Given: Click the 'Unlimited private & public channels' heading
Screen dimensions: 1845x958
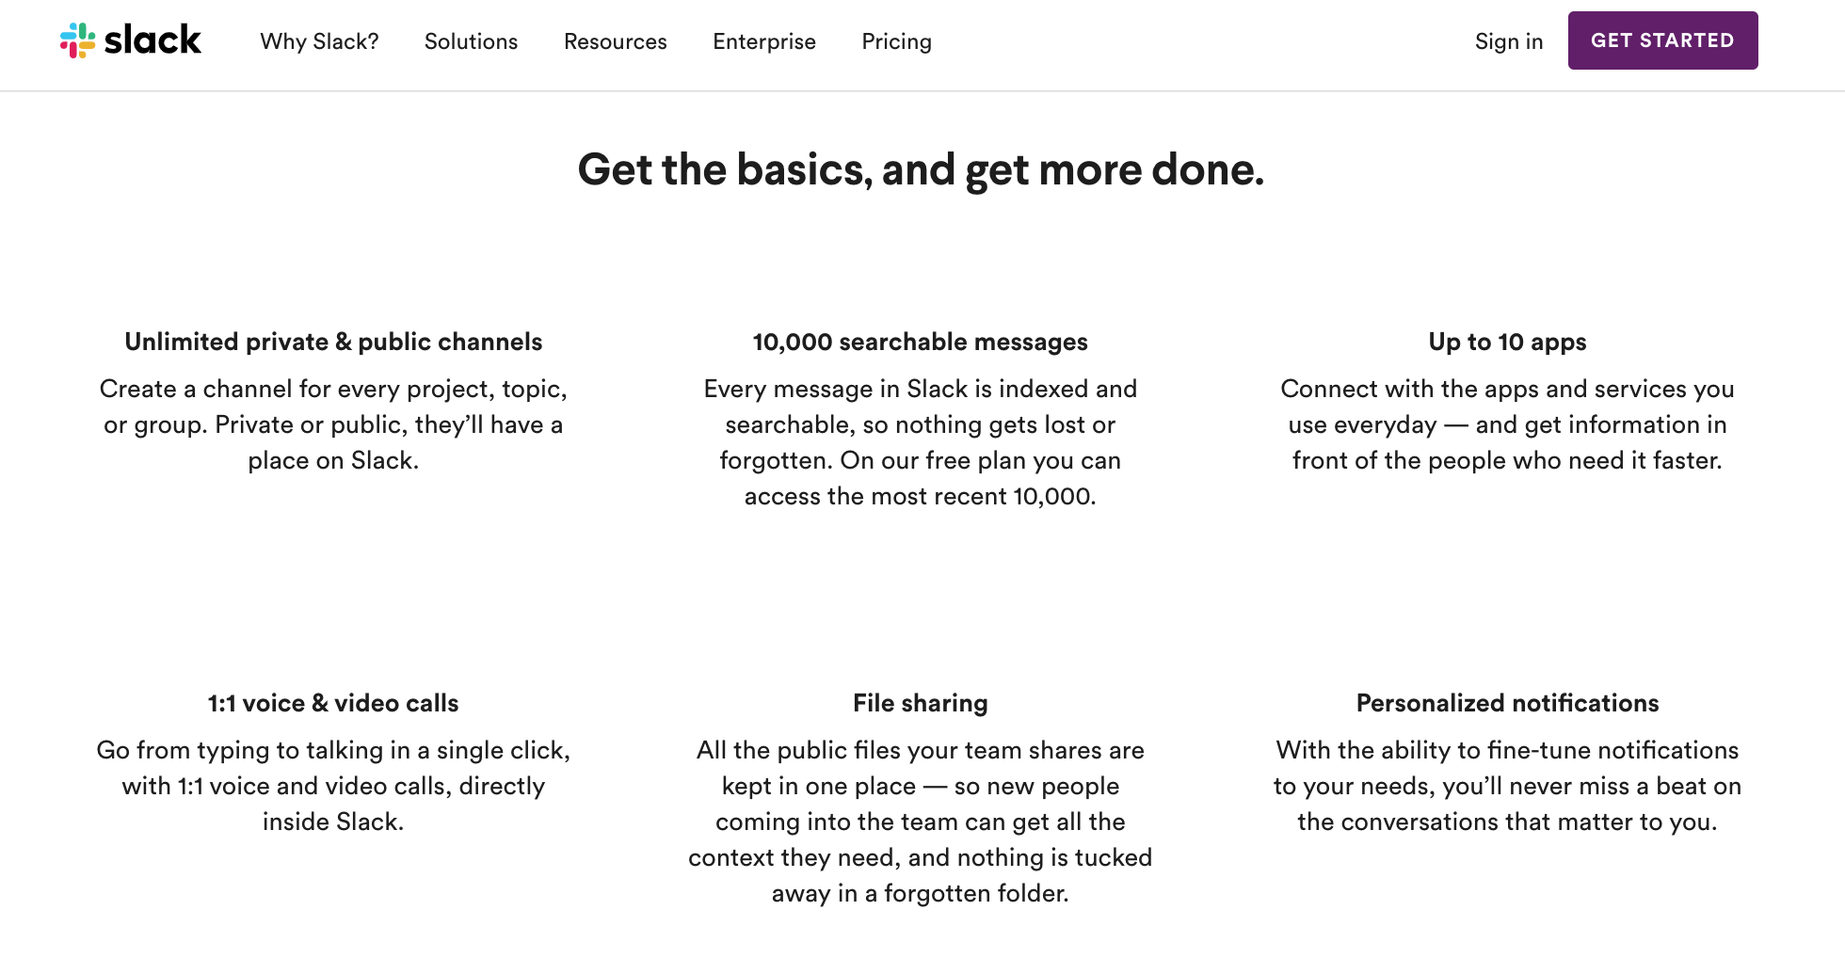Looking at the screenshot, I should (x=333, y=342).
